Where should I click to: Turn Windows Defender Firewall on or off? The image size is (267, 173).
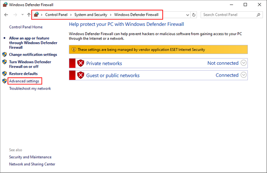[x=30, y=64]
